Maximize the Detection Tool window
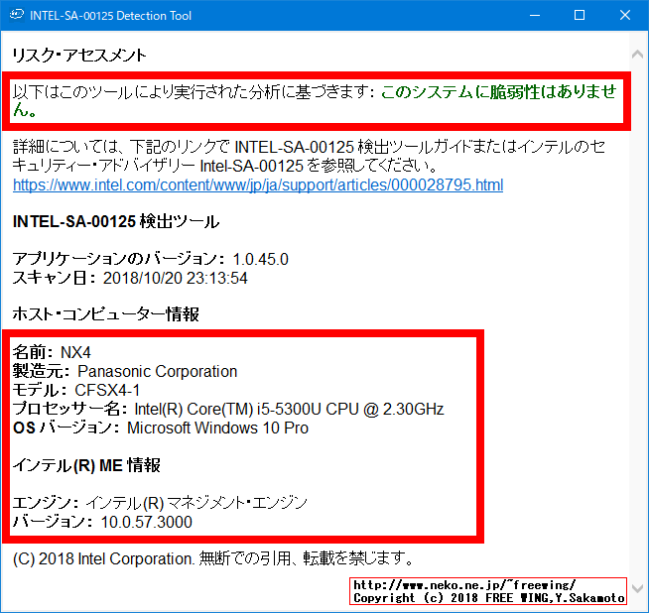This screenshot has width=649, height=613. click(580, 15)
